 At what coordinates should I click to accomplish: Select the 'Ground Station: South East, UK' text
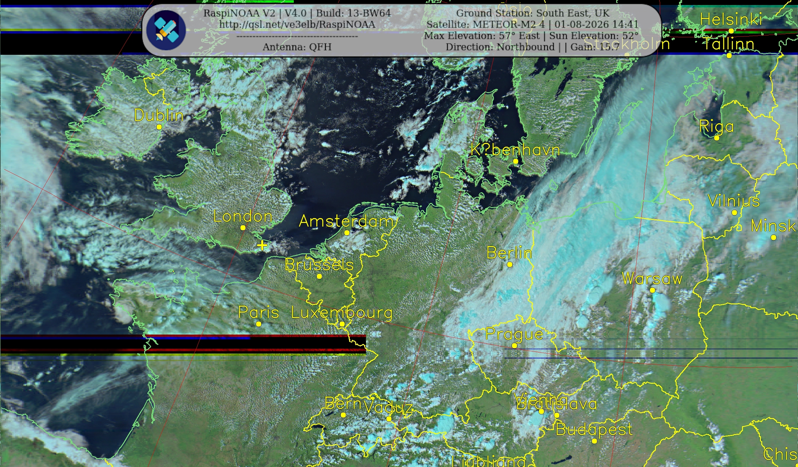533,13
